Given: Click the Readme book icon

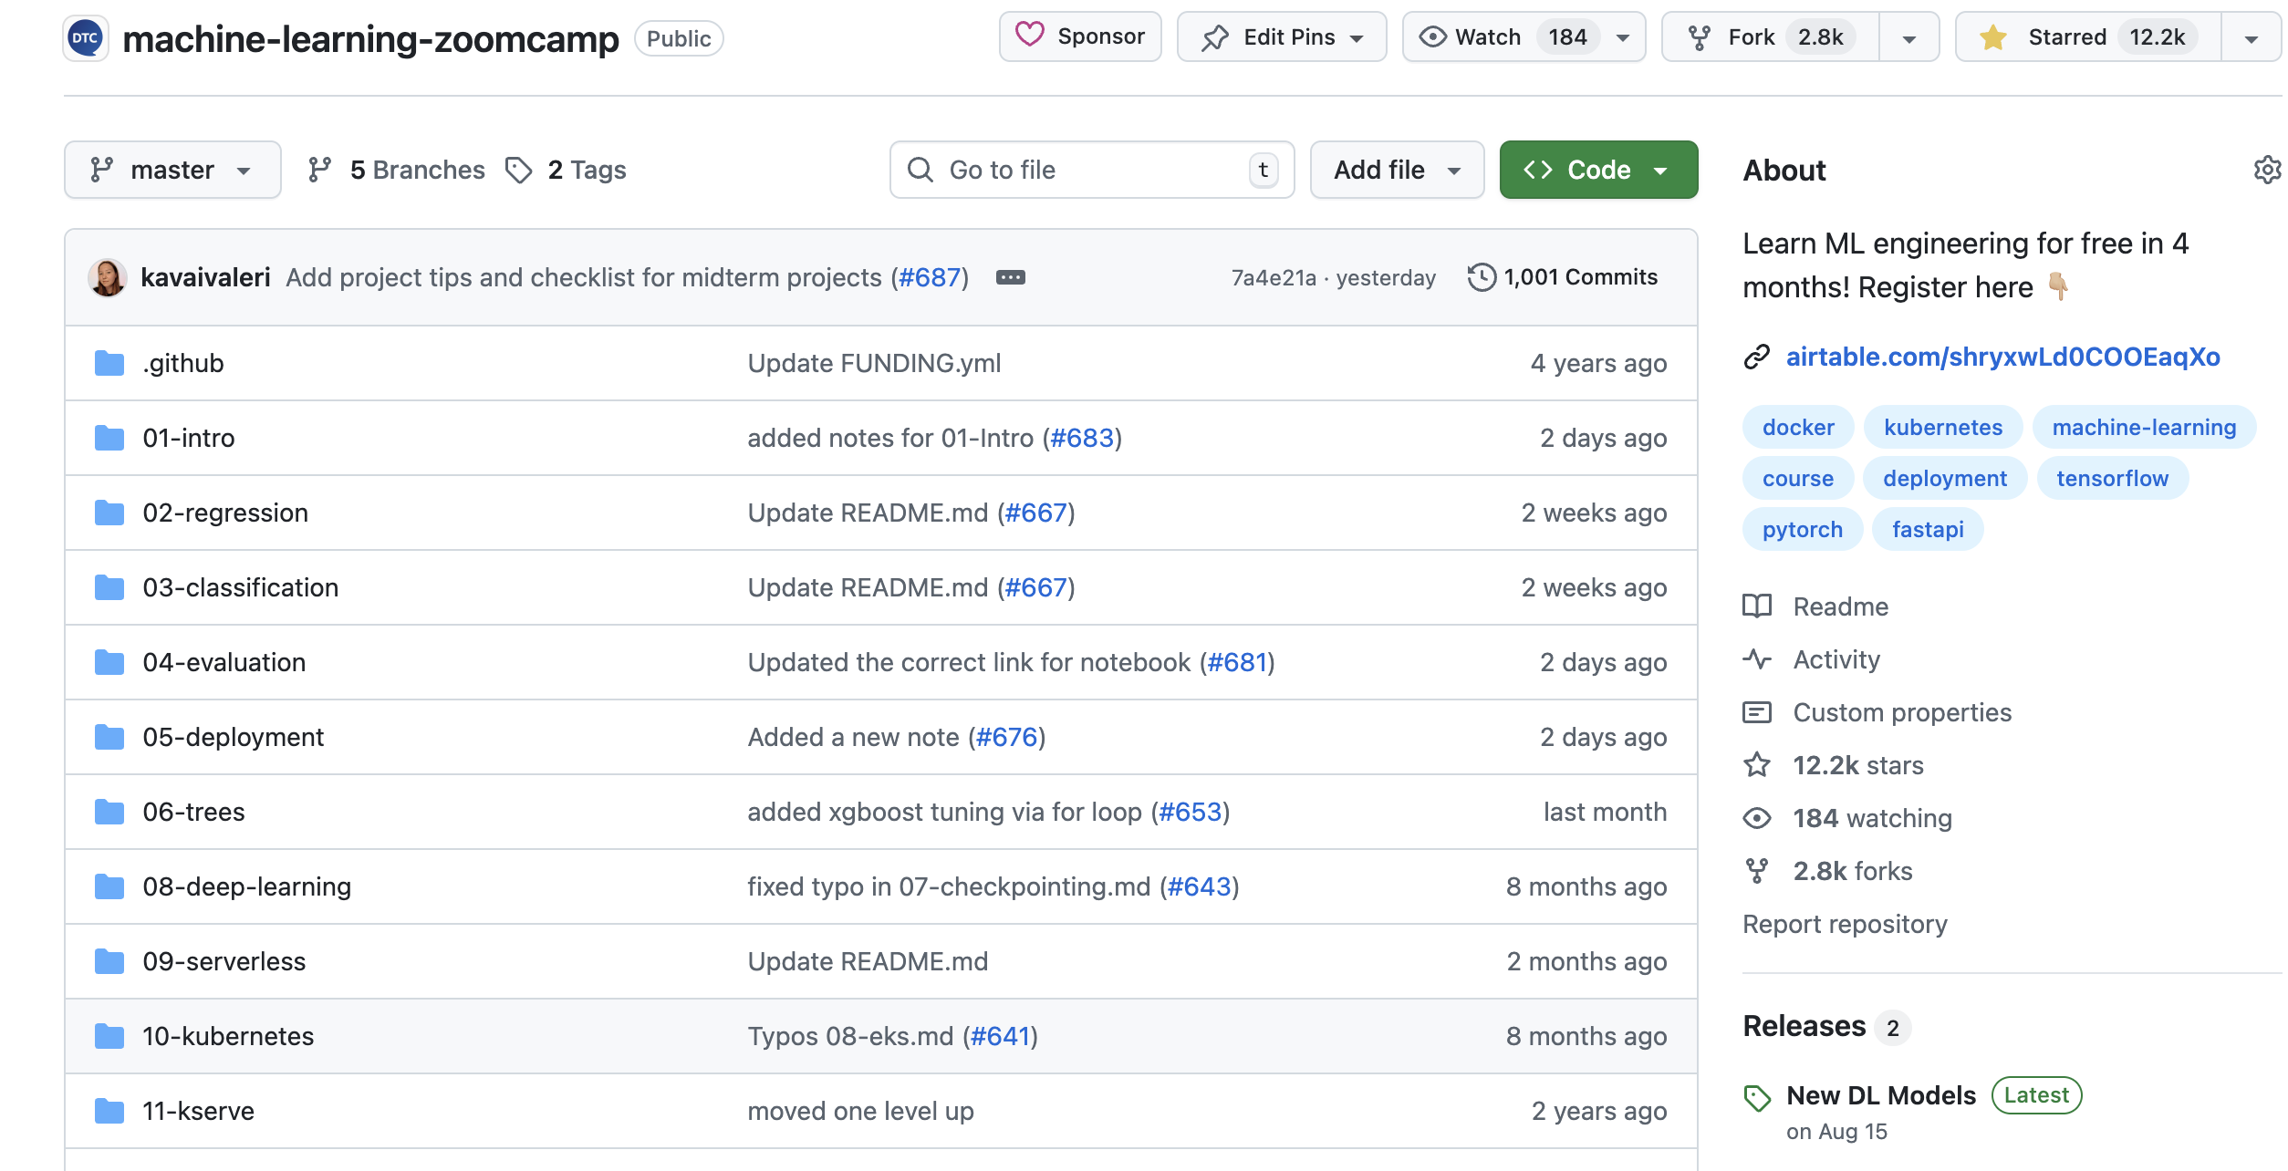Looking at the screenshot, I should tap(1758, 606).
